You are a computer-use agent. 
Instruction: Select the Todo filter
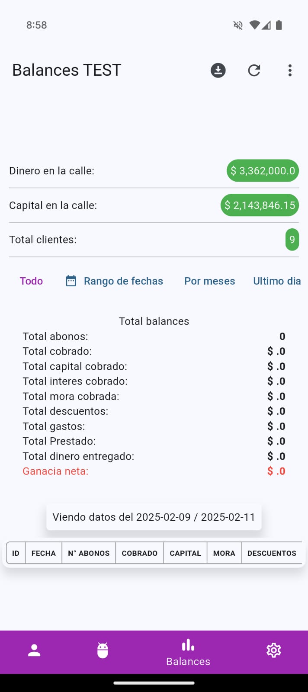point(31,281)
